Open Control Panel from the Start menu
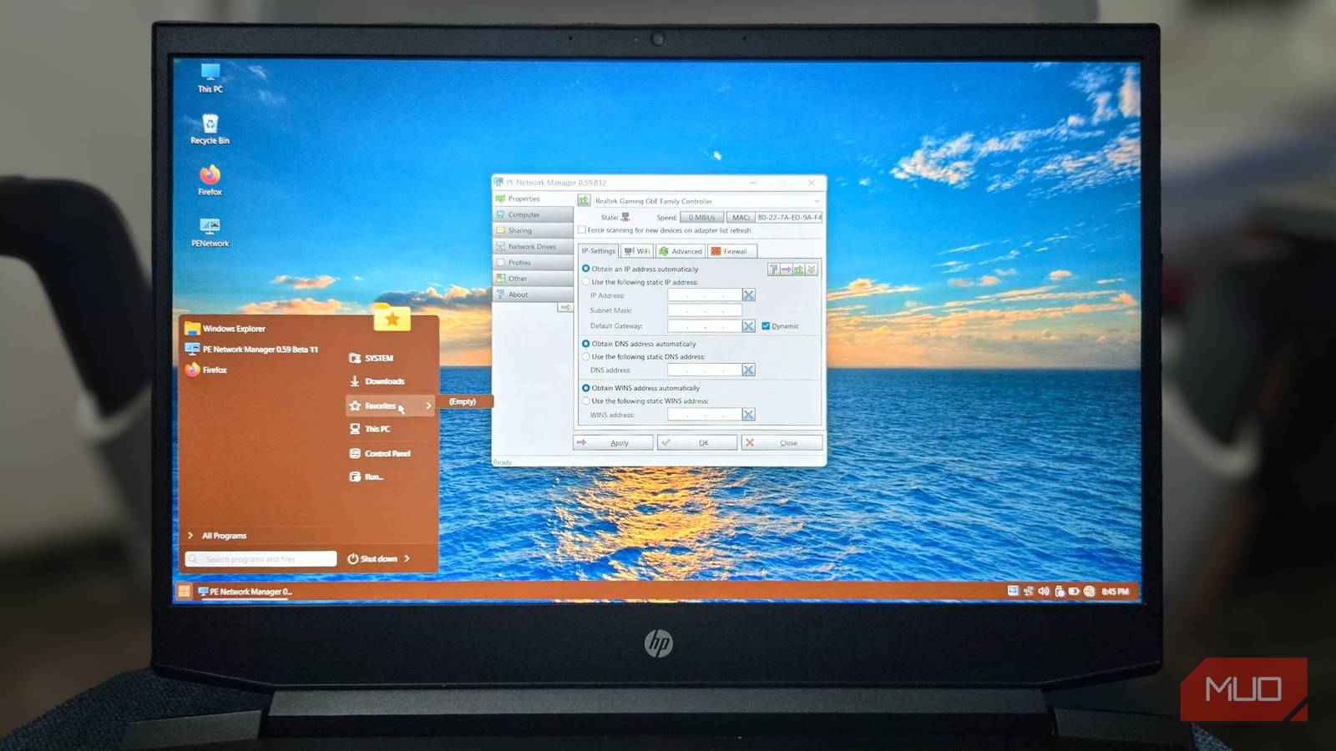The image size is (1336, 751). 387,454
